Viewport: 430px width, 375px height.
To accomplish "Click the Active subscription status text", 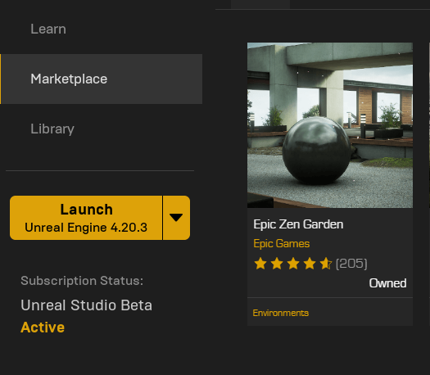I will coord(43,328).
